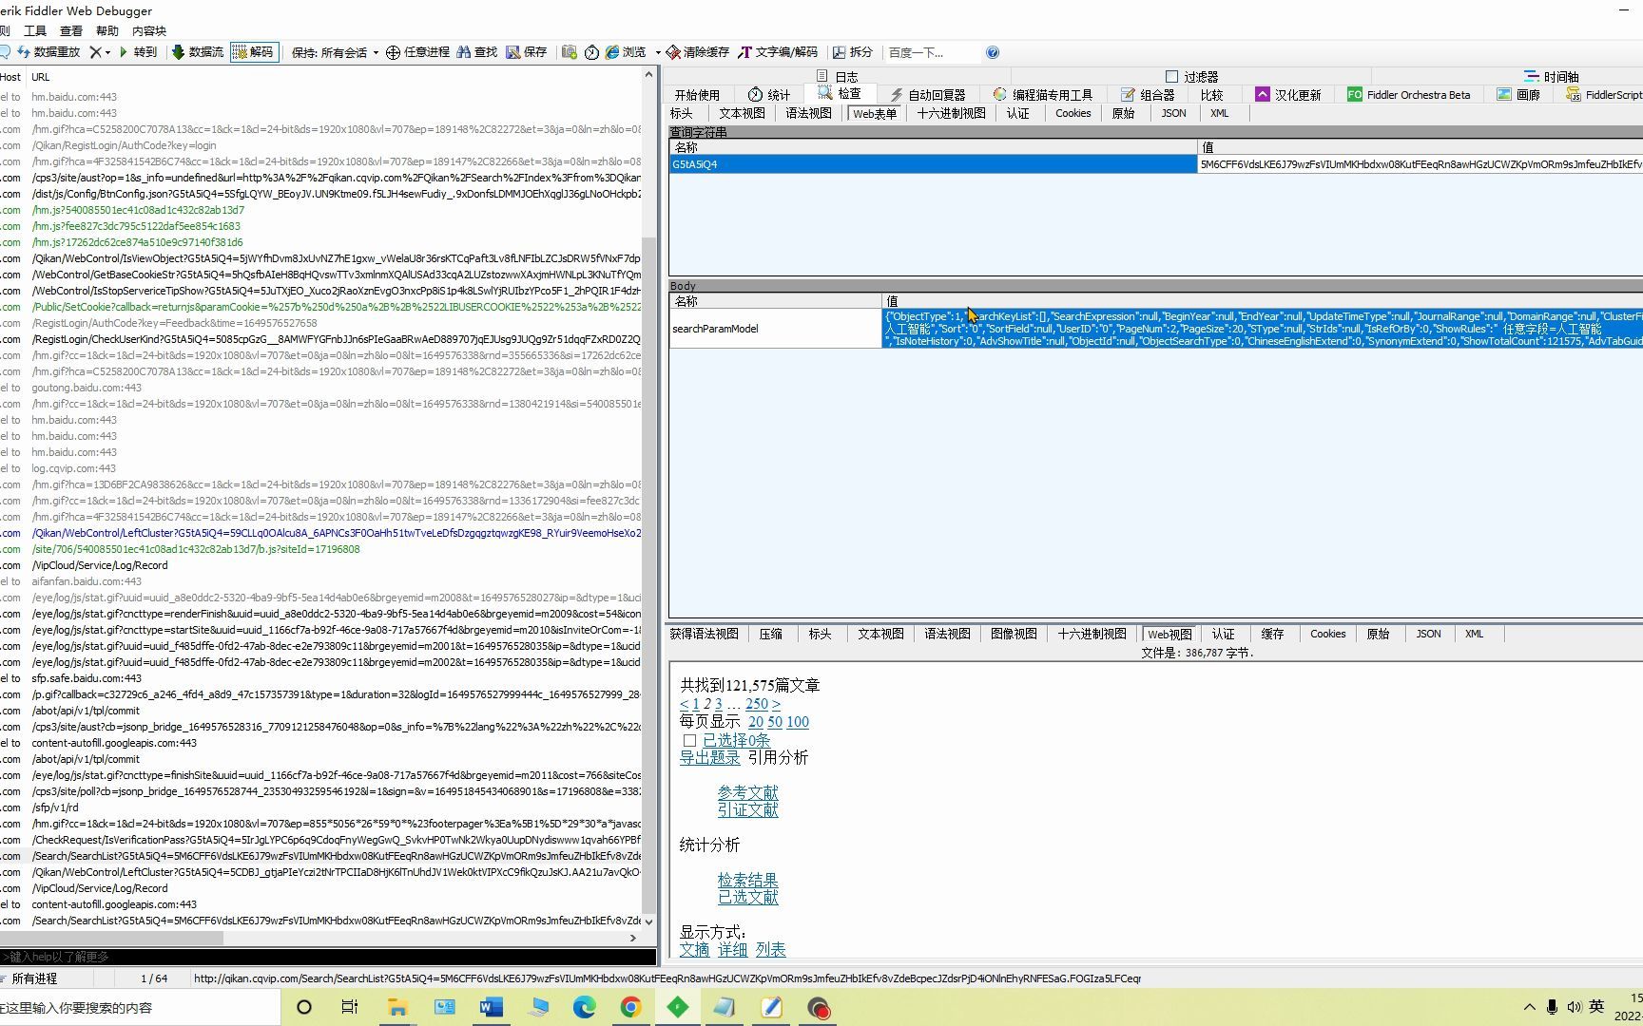Open the FiddlerScript tab
1643x1026 pixels.
coord(1603,94)
